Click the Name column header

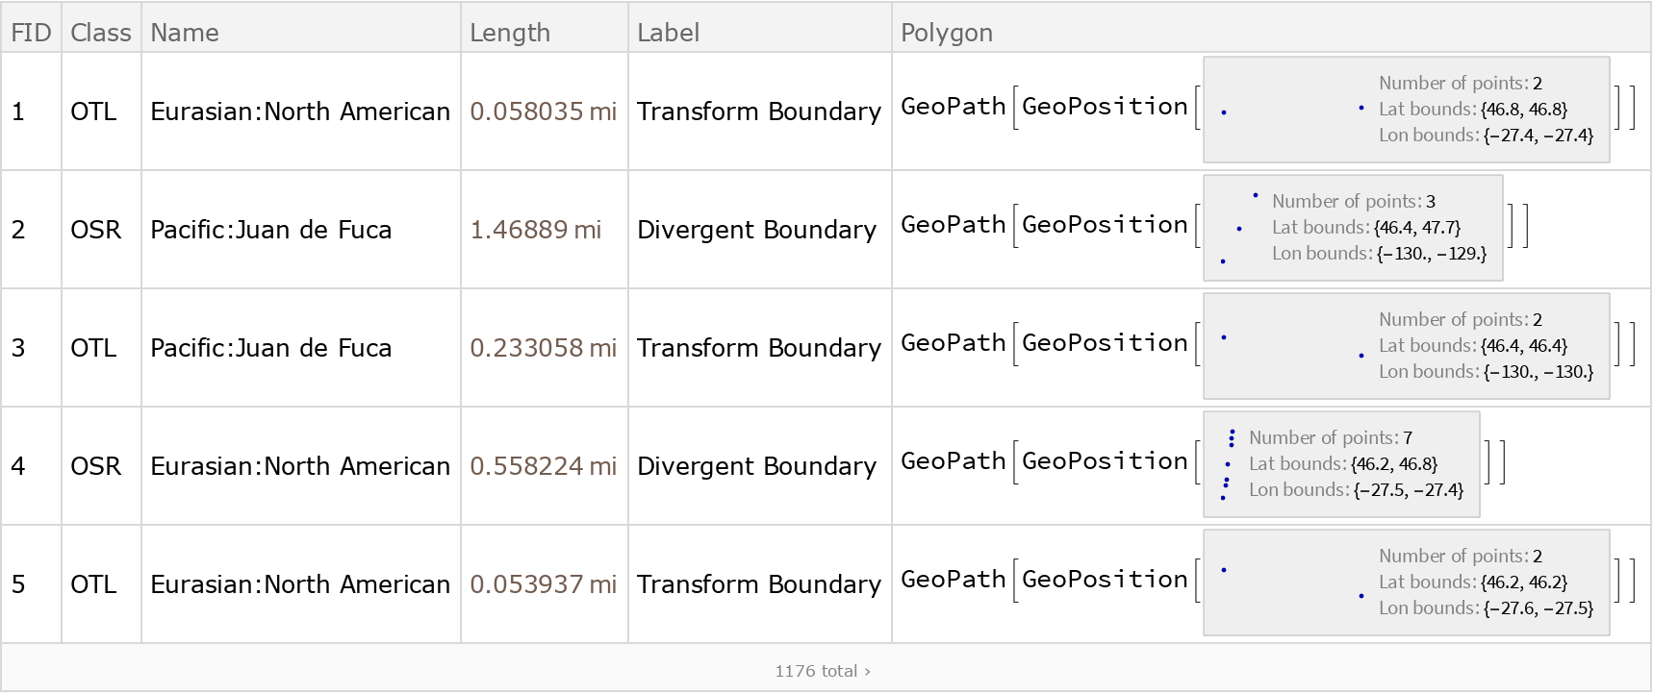[x=185, y=33]
